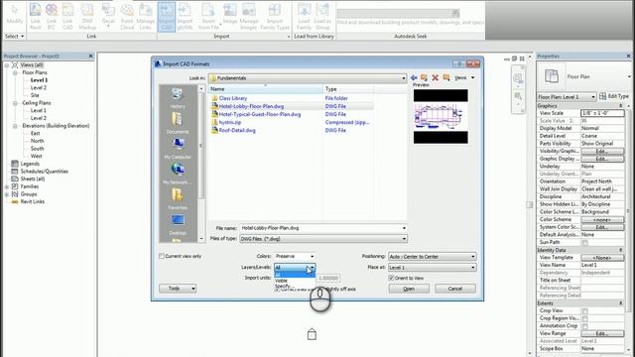635x357 pixels.
Task: Open the File name dropdown
Action: click(x=404, y=228)
